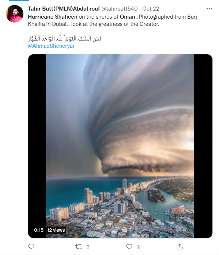Open Tahir Butt's profile picture

point(15,13)
